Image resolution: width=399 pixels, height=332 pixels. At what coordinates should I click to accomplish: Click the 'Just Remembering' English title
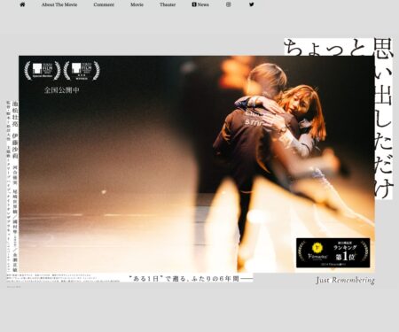click(345, 280)
